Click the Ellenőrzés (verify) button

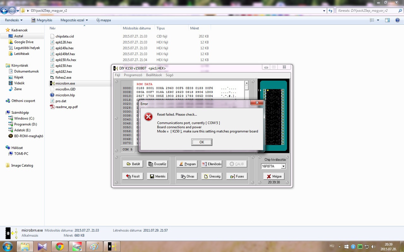[x=212, y=164]
